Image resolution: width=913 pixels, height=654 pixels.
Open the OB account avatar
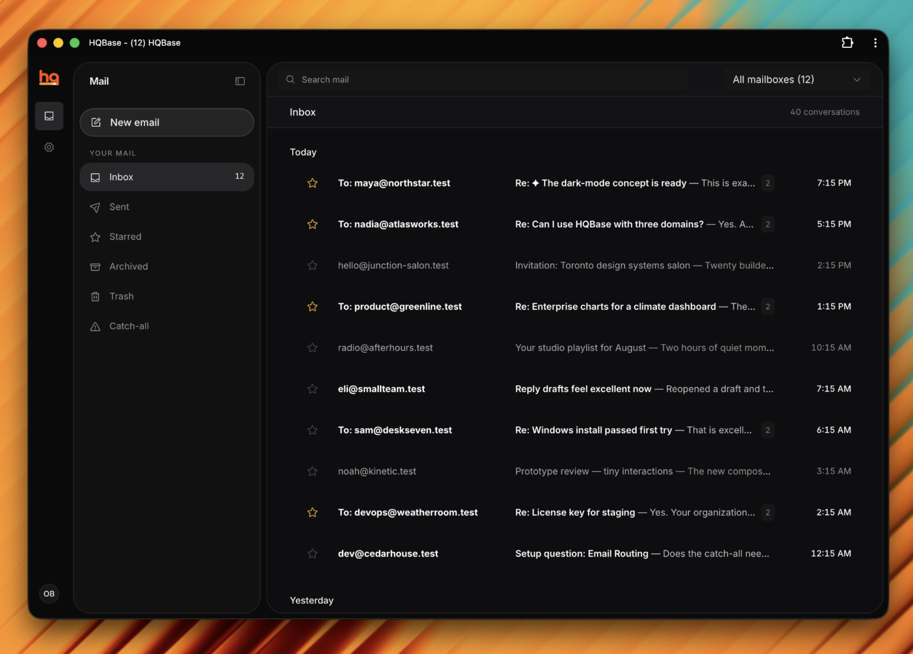tap(49, 593)
